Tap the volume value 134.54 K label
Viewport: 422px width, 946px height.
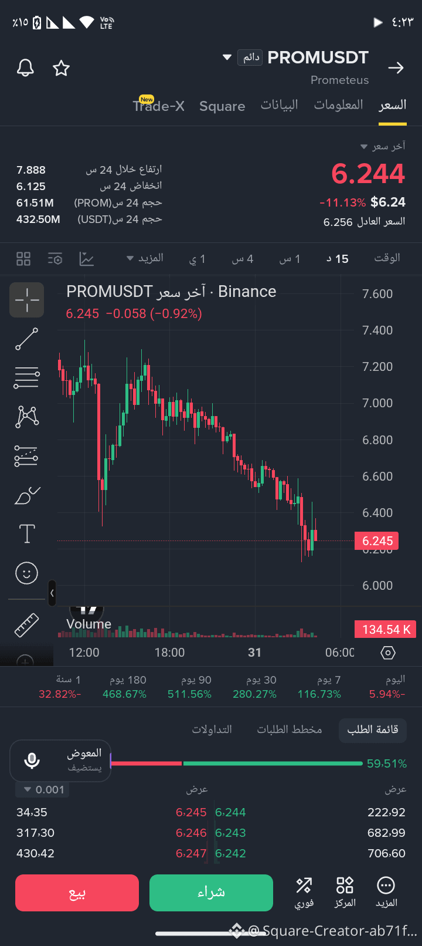[386, 630]
